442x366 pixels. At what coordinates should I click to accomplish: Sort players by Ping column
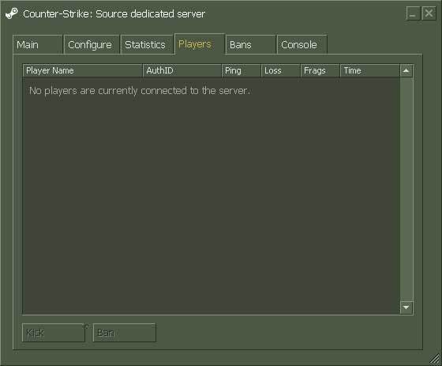[x=242, y=70]
